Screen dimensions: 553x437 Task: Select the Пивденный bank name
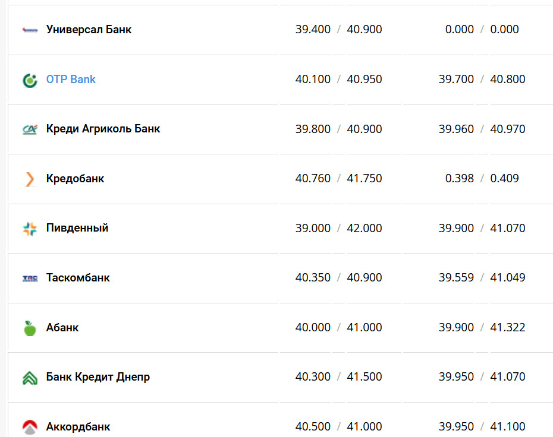tap(77, 228)
